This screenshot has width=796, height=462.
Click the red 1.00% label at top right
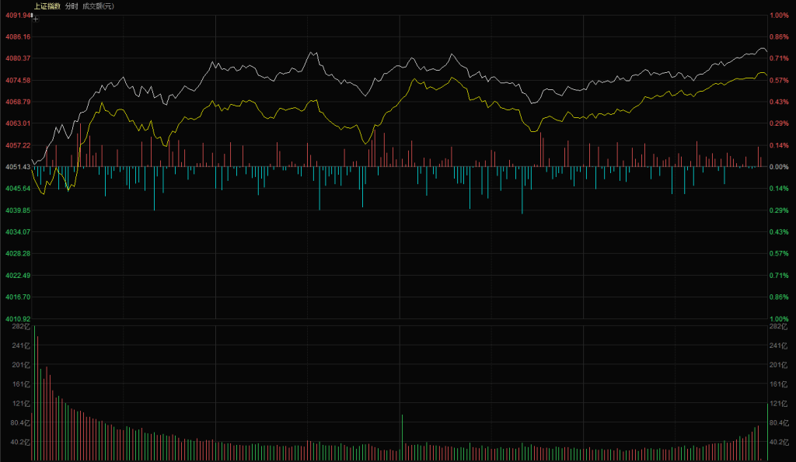tap(778, 15)
